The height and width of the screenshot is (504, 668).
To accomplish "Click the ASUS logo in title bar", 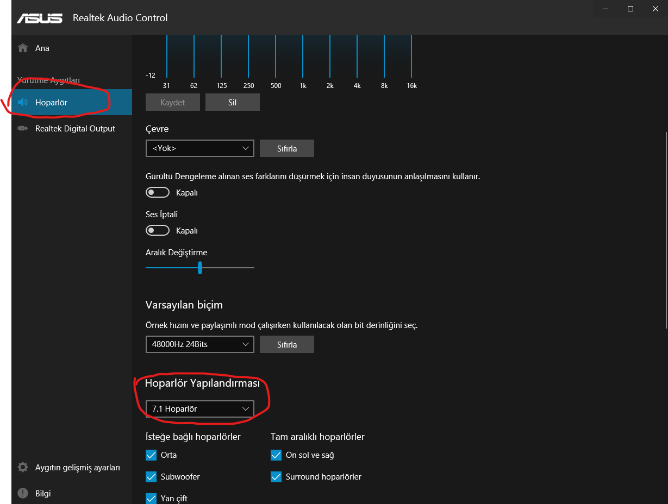I will 40,18.
